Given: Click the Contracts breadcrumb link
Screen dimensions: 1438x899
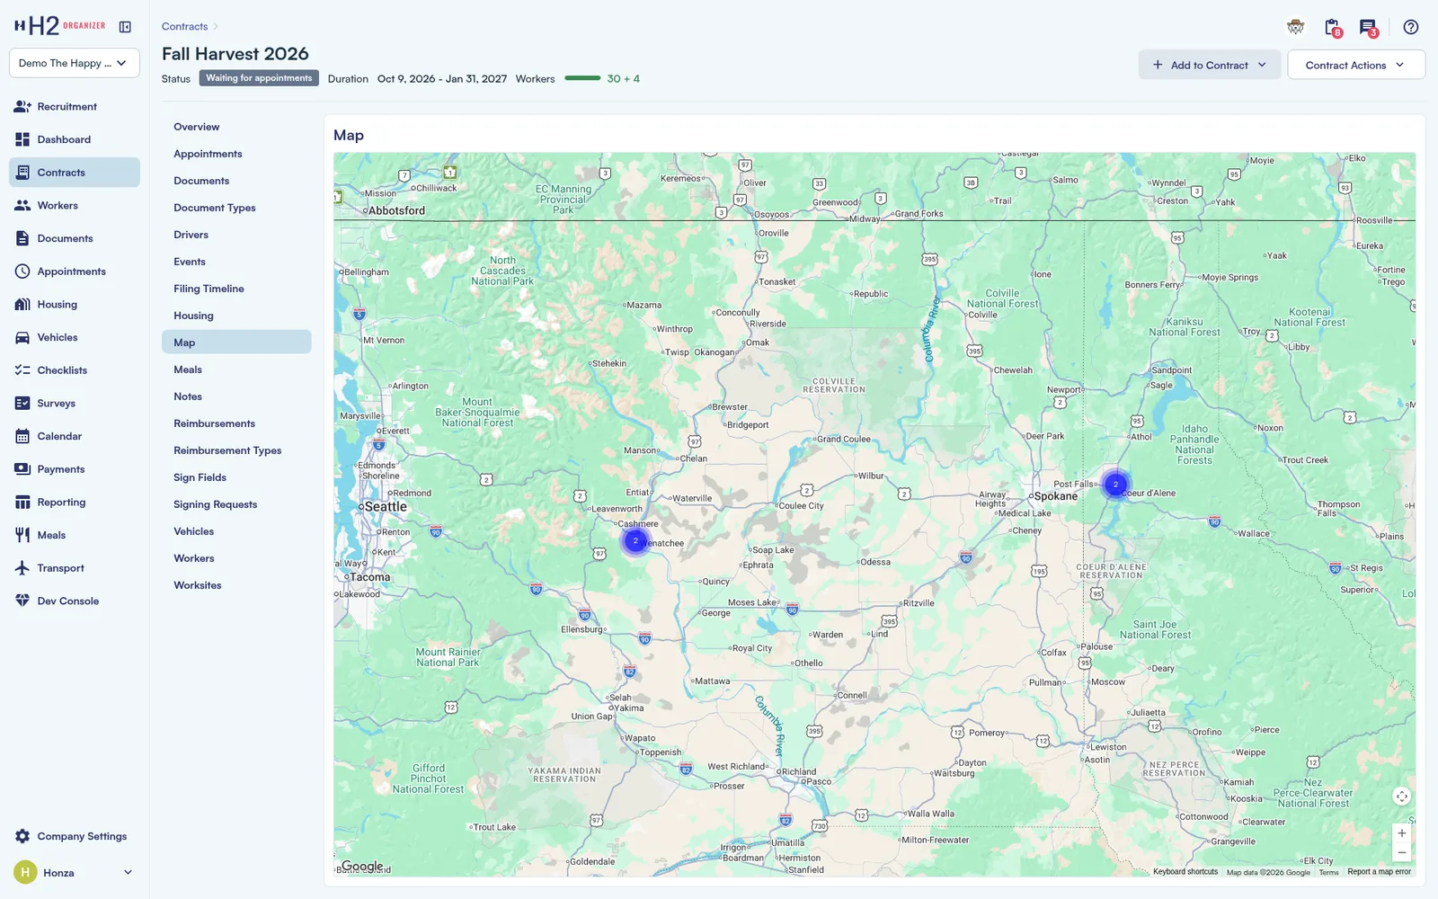Looking at the screenshot, I should [184, 27].
